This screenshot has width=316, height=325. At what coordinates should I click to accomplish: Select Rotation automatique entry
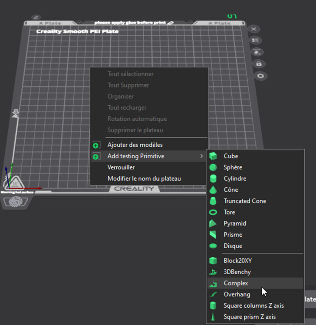click(149, 119)
